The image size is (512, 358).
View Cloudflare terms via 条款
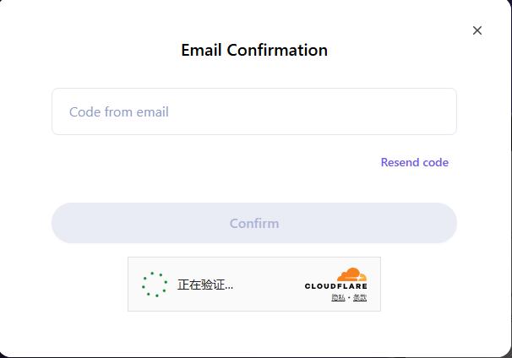tap(360, 298)
